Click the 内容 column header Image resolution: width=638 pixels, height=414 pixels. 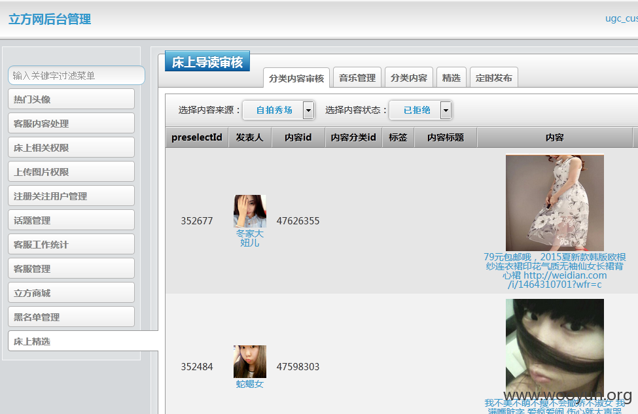(555, 137)
